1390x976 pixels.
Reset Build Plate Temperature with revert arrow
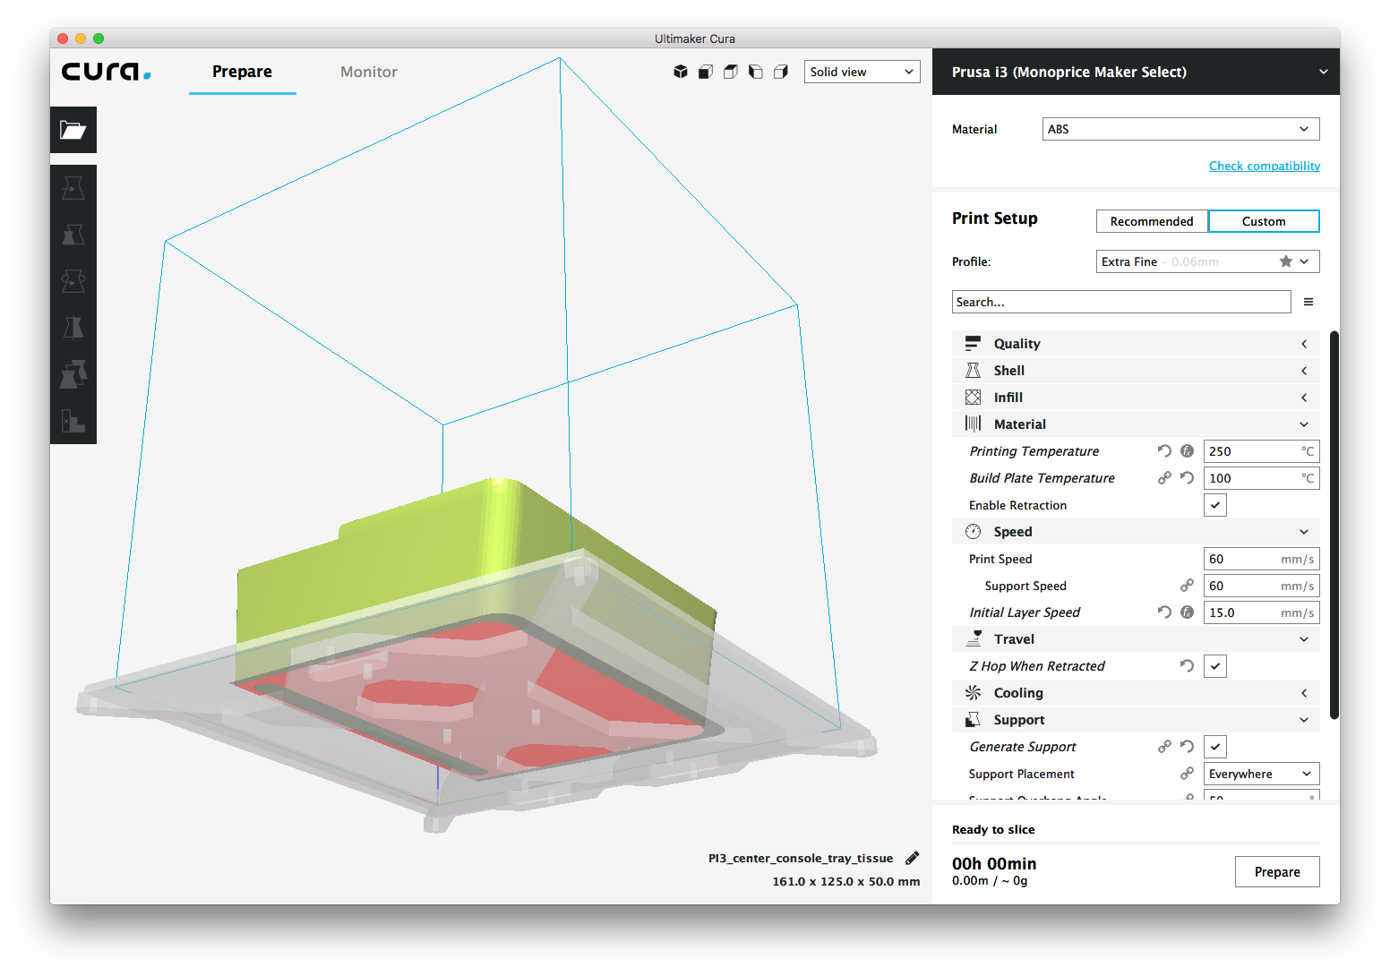1187,478
